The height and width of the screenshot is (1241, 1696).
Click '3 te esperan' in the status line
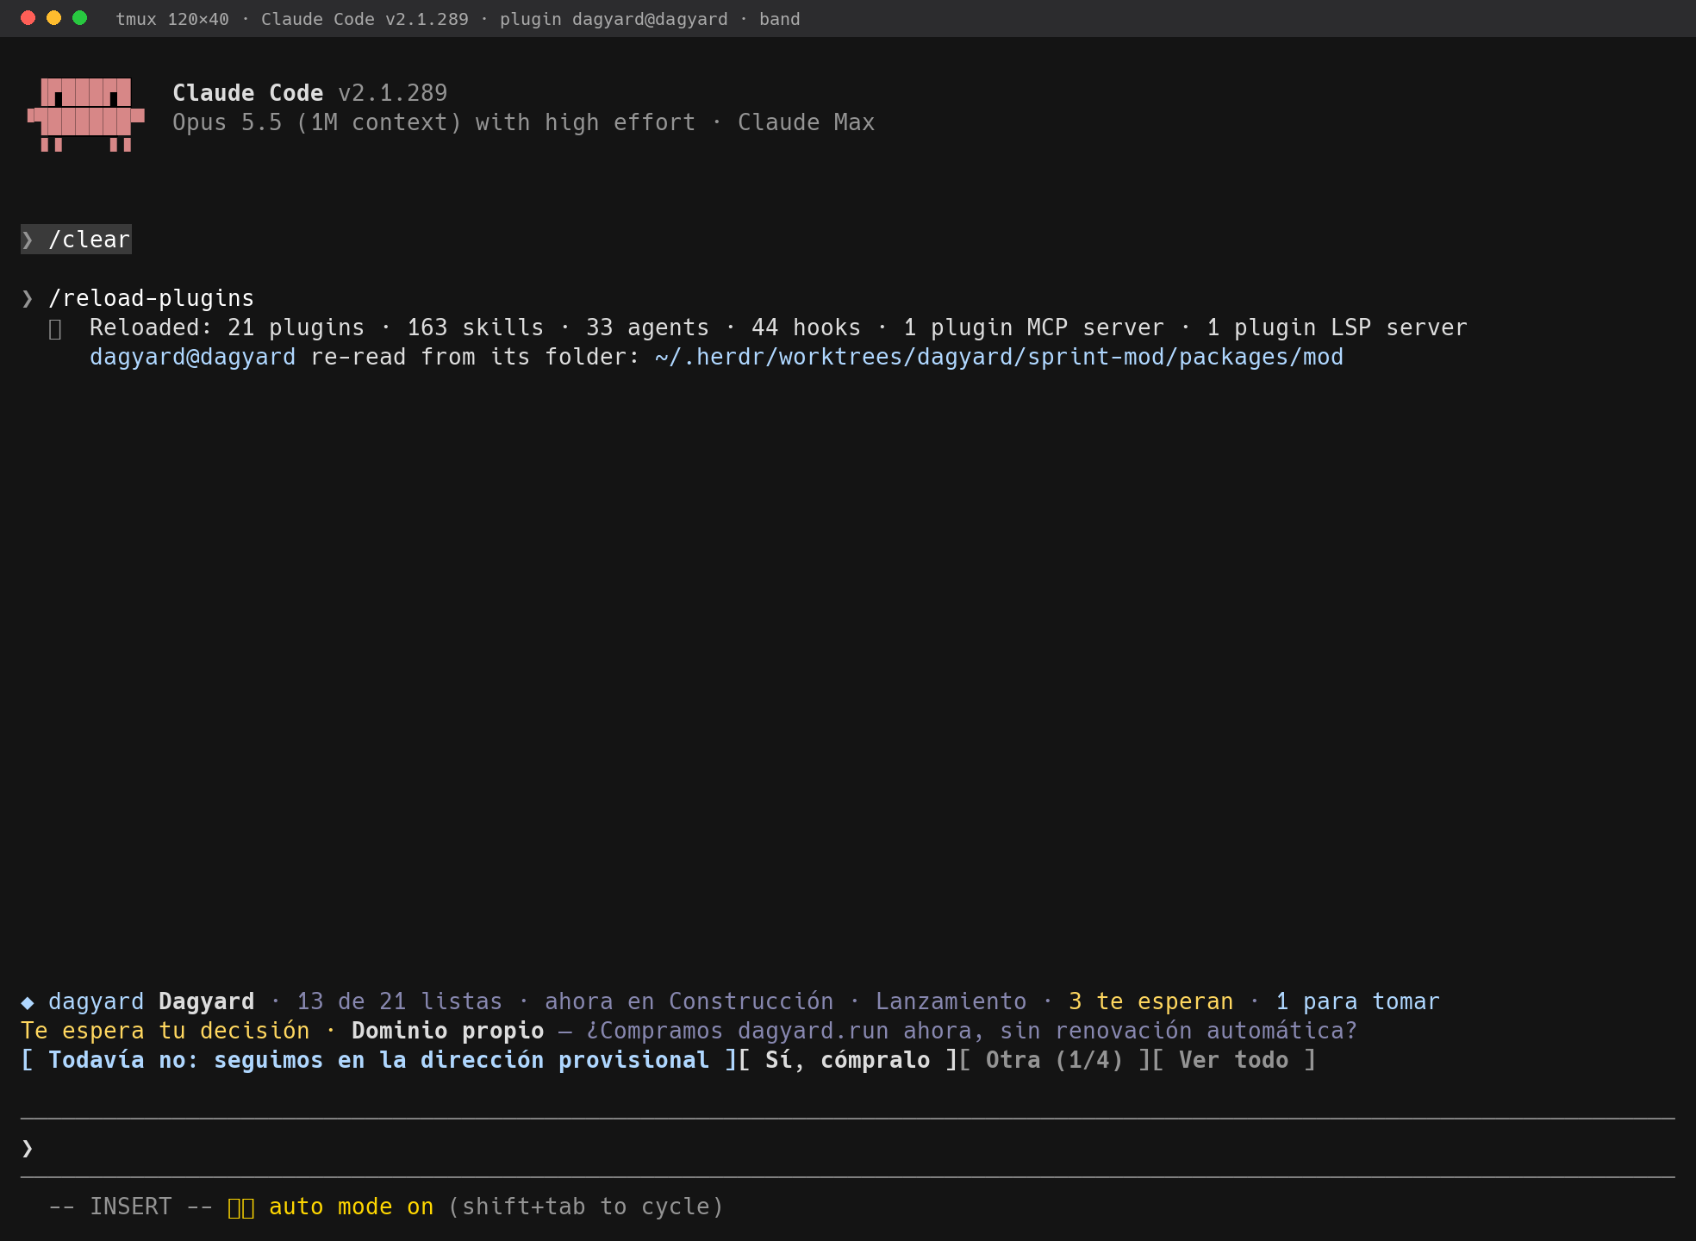tap(1150, 1001)
